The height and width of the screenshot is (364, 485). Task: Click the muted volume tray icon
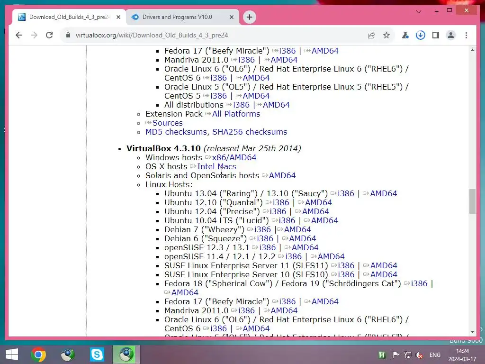pos(419,355)
